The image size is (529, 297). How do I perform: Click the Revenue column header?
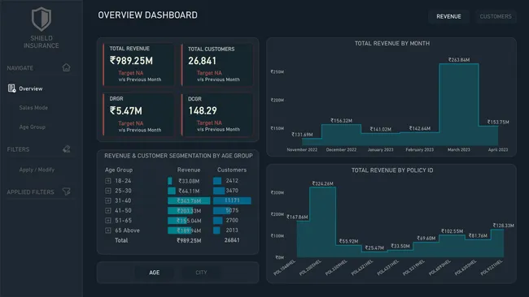tap(189, 170)
